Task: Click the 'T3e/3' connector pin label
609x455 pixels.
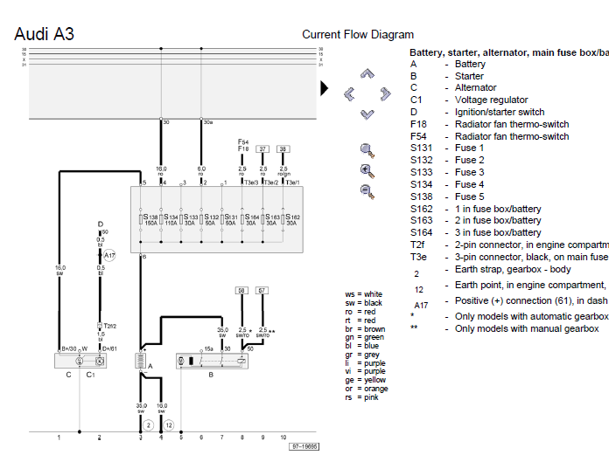Action: 251,183
